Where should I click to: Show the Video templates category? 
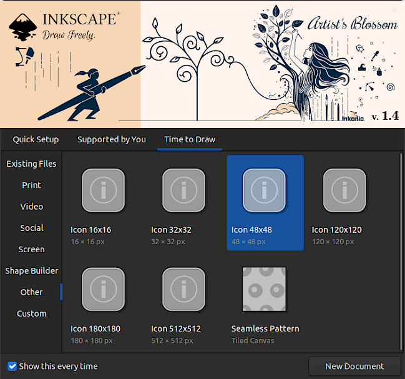tap(31, 207)
